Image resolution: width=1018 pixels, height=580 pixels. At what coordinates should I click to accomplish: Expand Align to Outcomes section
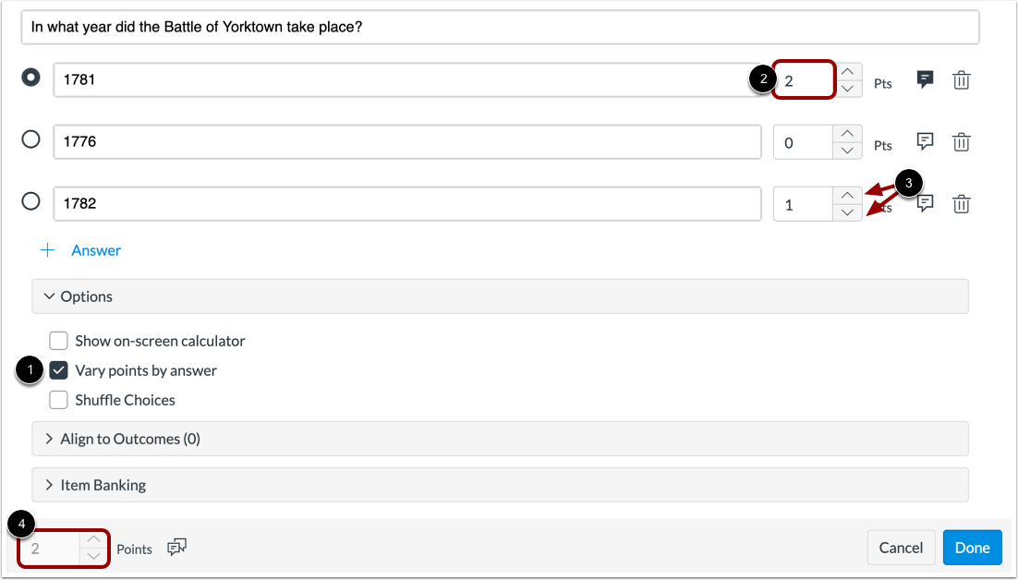pyautogui.click(x=51, y=439)
